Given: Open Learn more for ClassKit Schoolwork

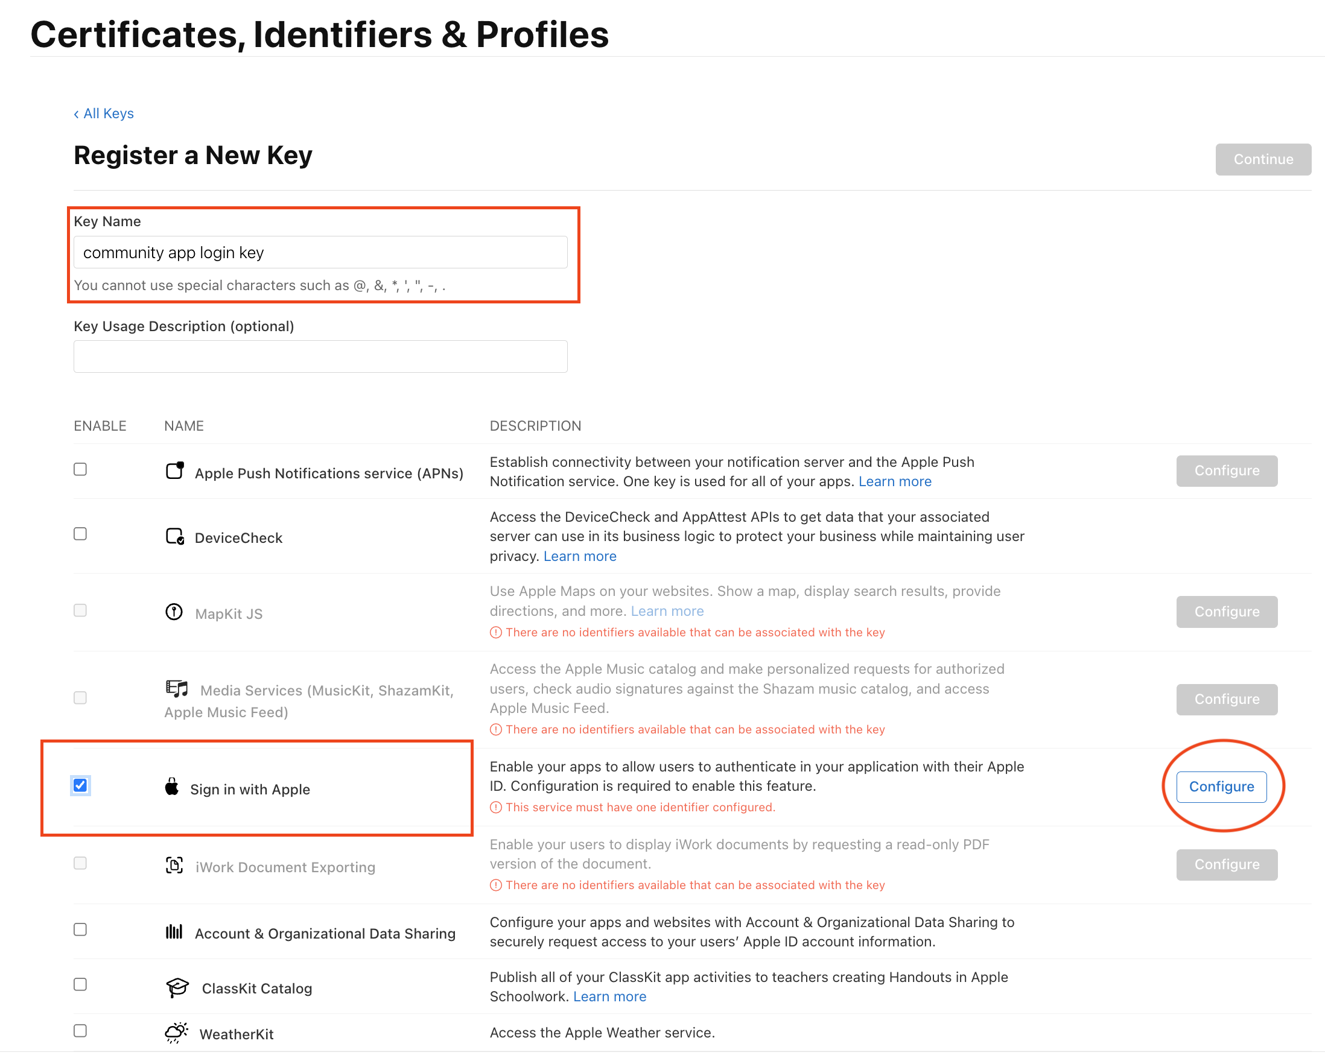Looking at the screenshot, I should click(609, 996).
